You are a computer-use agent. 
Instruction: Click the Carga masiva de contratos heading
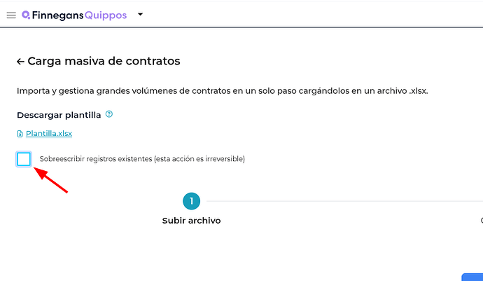(104, 62)
